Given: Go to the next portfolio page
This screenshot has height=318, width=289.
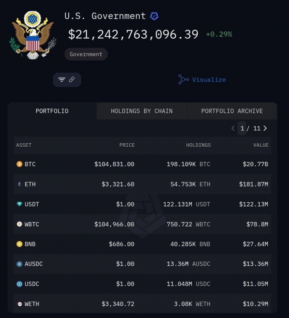Looking at the screenshot, I should tap(265, 128).
